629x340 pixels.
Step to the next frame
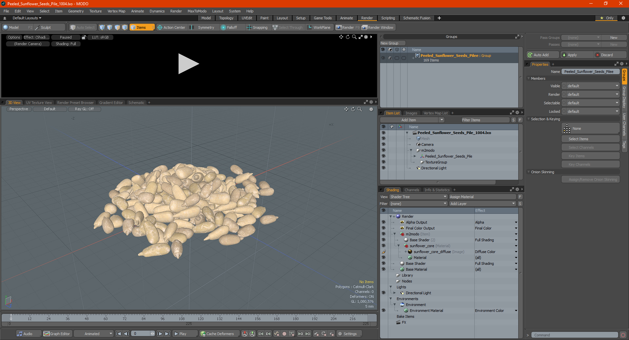tap(160, 334)
